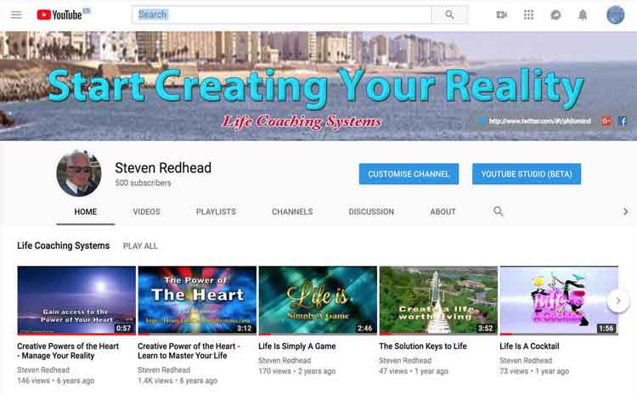Open Create a life worth living thumbnail

[438, 301]
